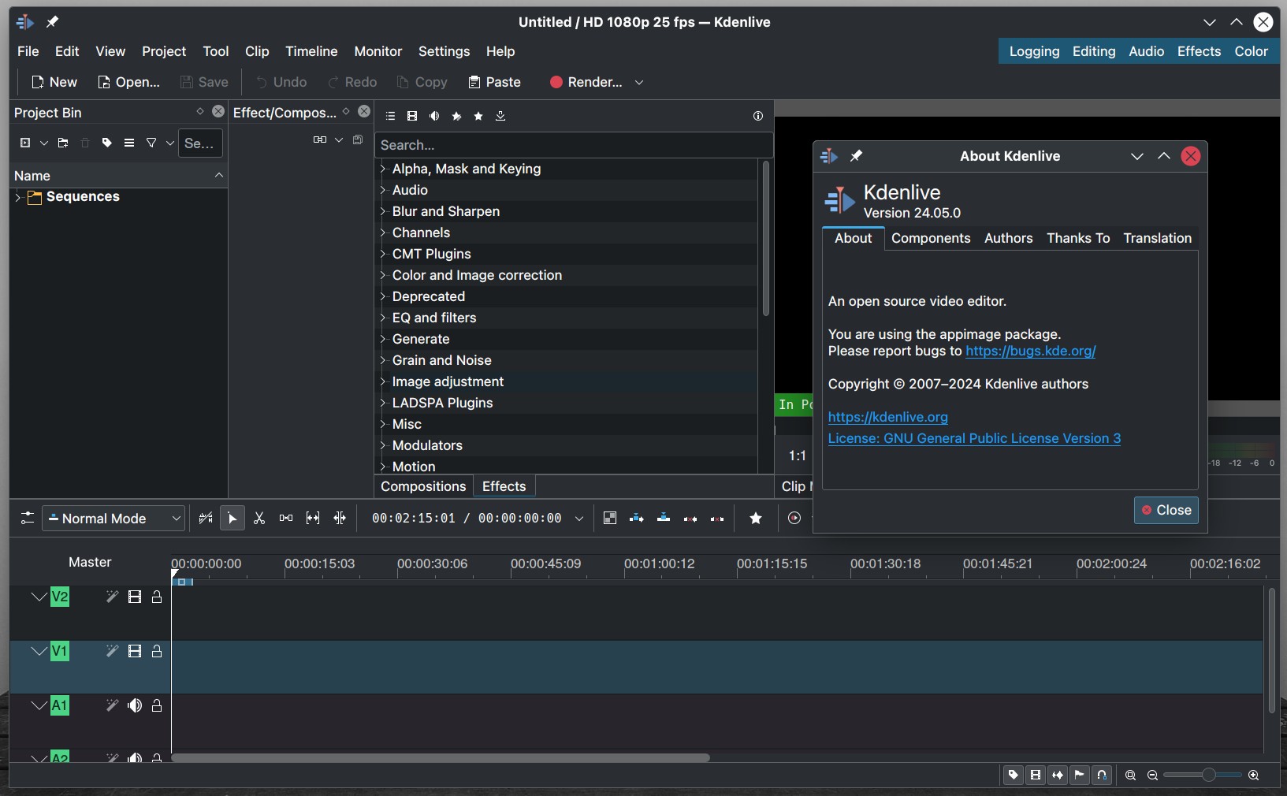Close the About Kdenlive dialog via Close button
The height and width of the screenshot is (796, 1287).
1166,510
